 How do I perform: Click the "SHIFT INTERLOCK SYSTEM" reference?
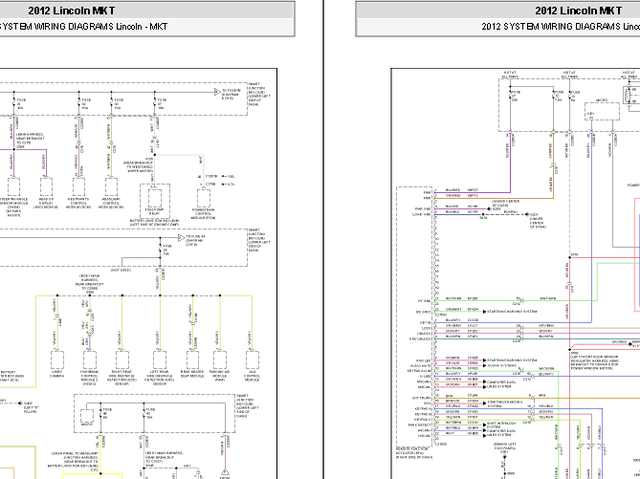click(x=500, y=425)
